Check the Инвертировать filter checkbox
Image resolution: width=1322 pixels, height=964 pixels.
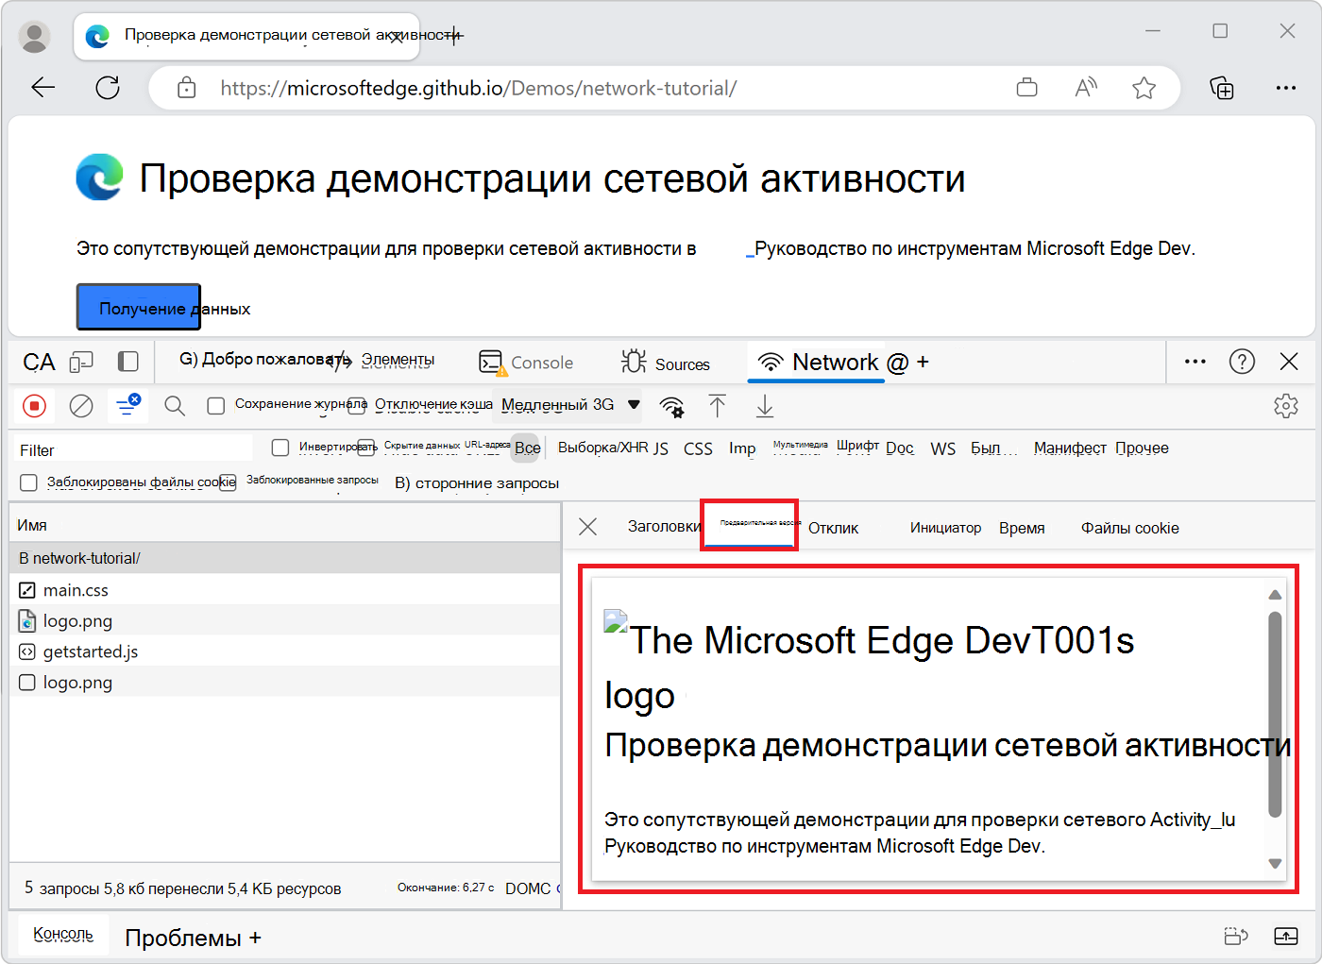(280, 448)
